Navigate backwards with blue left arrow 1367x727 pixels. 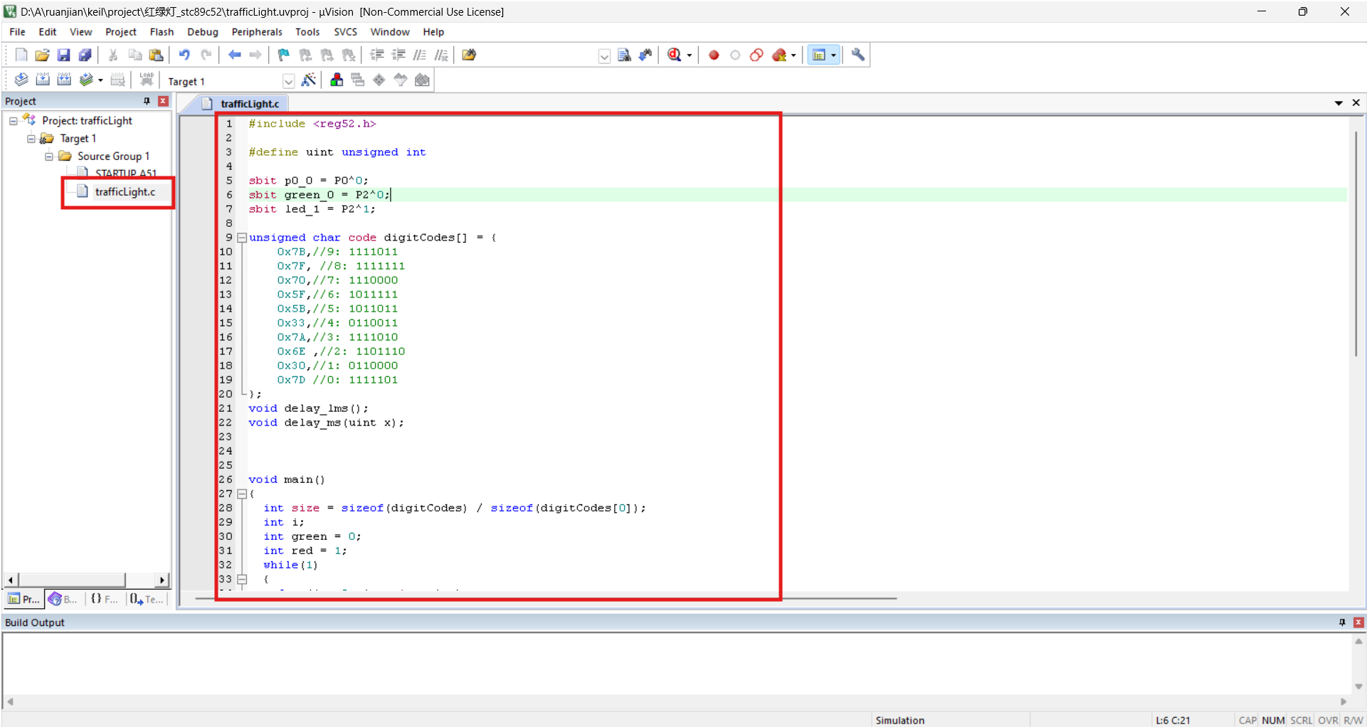click(234, 55)
